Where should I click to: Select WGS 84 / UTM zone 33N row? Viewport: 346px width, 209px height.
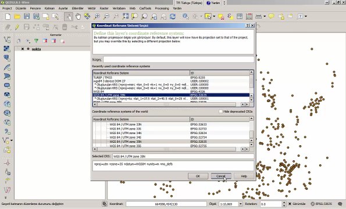point(171,124)
